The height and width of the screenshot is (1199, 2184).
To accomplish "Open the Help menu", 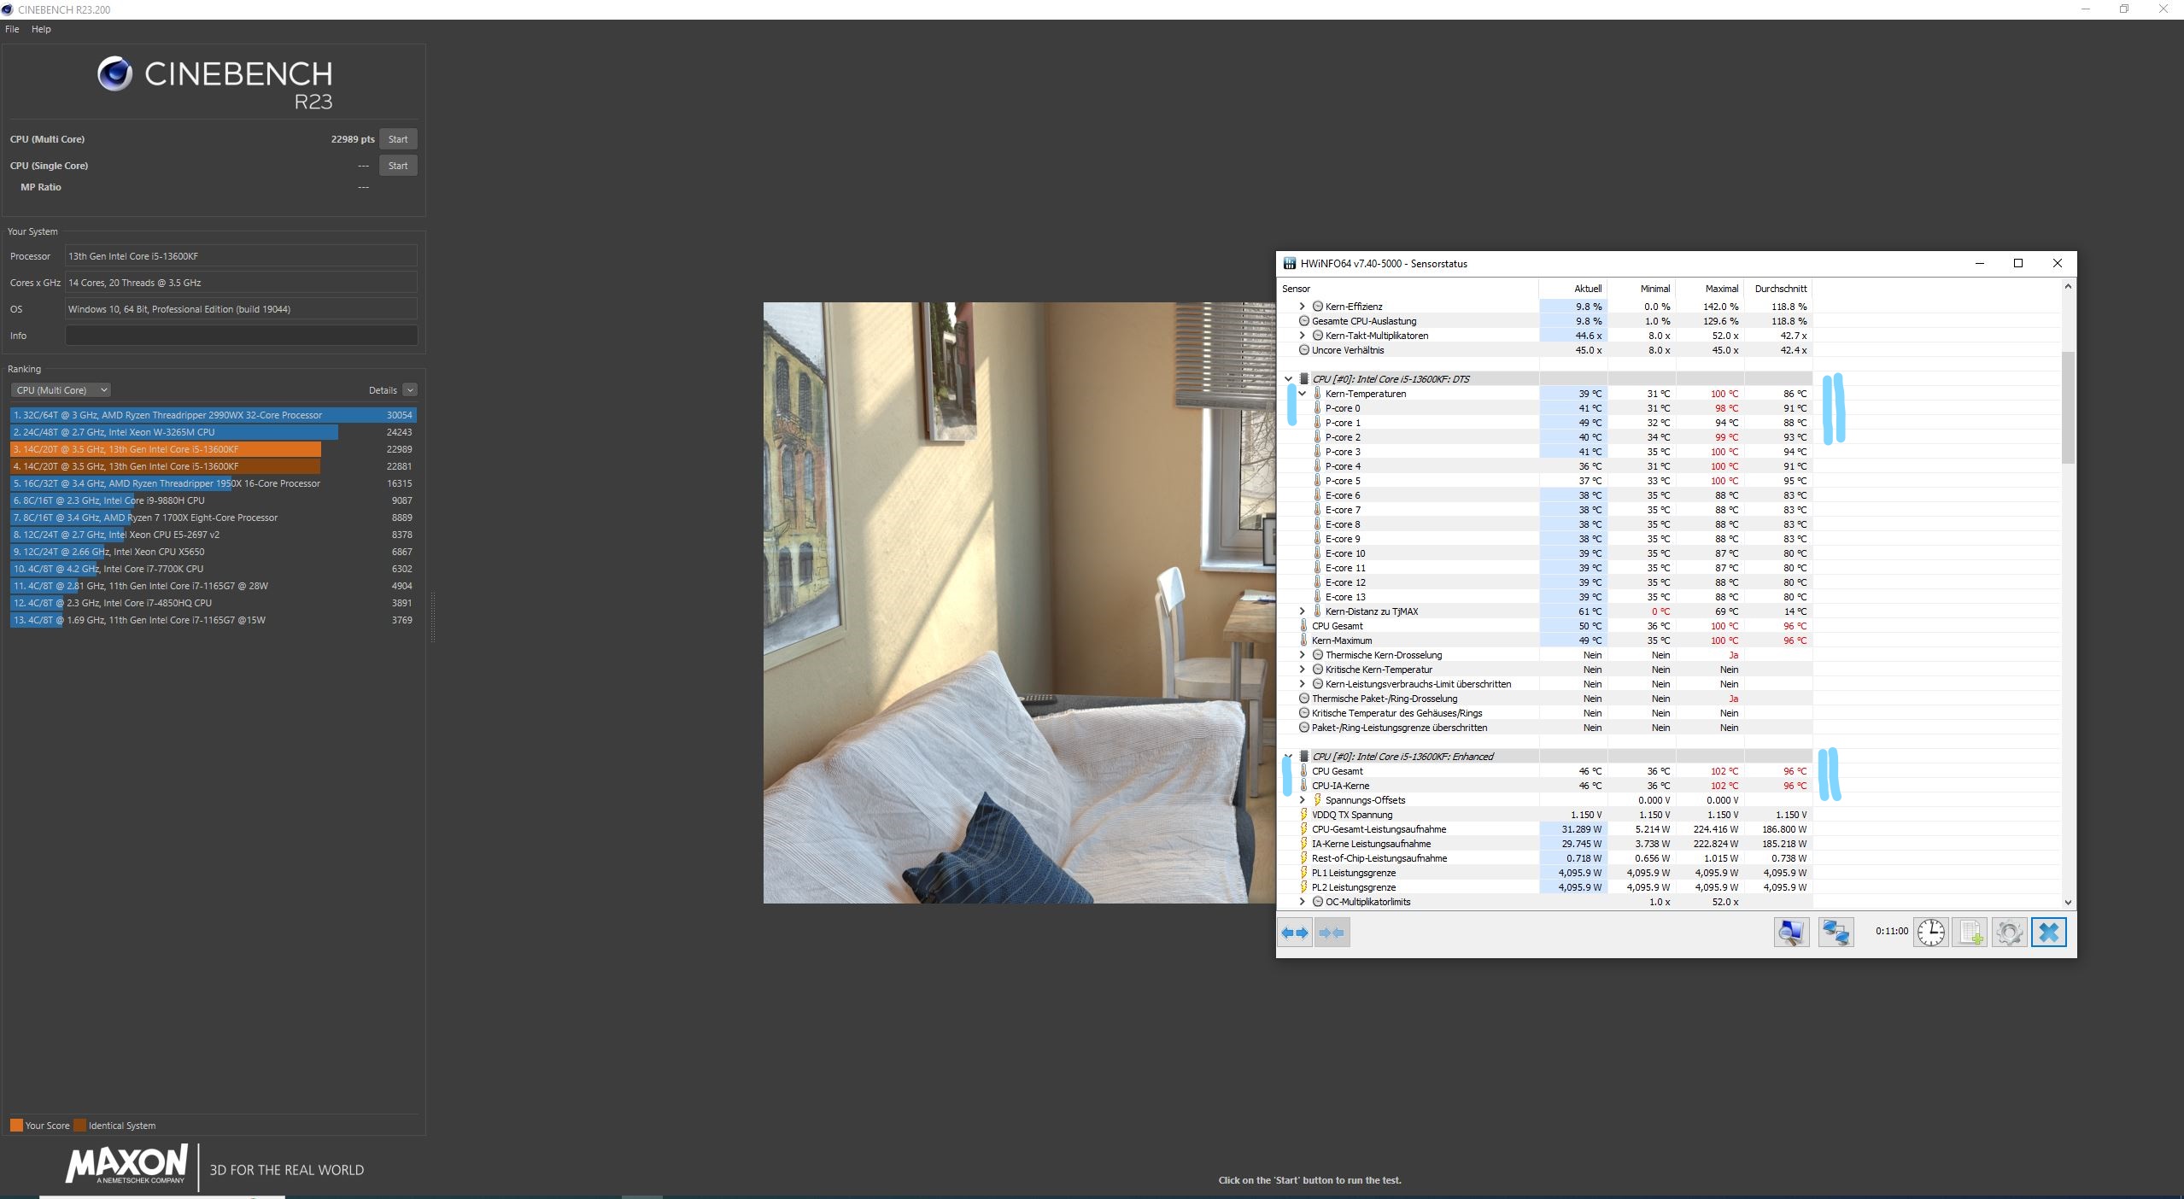I will (41, 29).
